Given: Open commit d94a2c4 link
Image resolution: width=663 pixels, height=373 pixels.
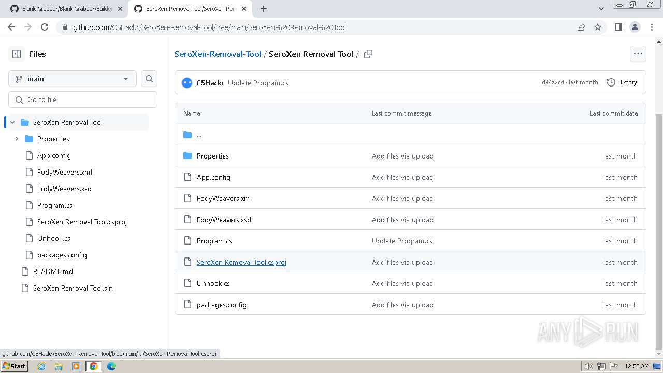Looking at the screenshot, I should [x=553, y=82].
